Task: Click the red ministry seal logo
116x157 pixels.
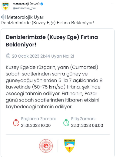Action: 46,146
